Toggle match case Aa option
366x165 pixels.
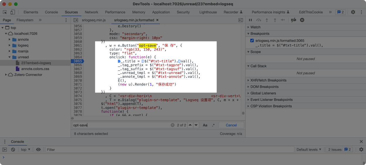(x=205, y=125)
